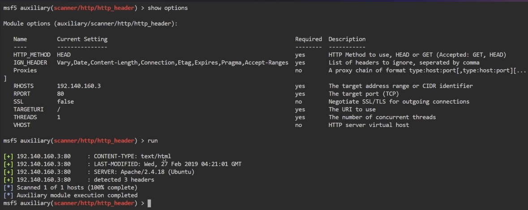Select the IGN_HEADER option name
528x210 pixels.
pyautogui.click(x=30, y=63)
